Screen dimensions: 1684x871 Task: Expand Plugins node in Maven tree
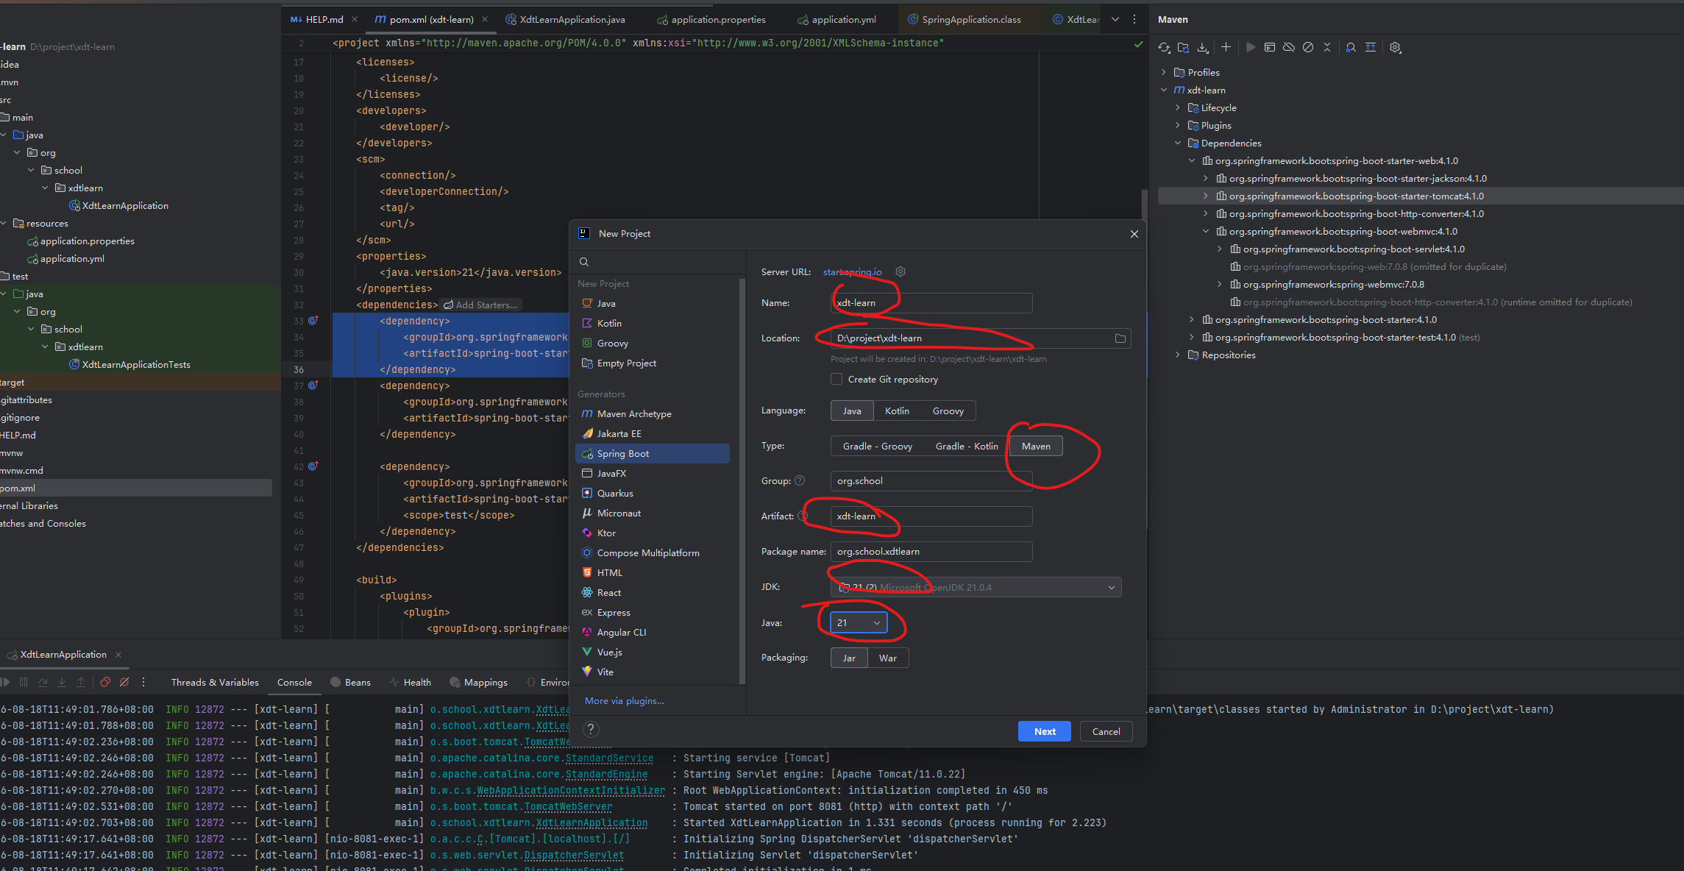click(1178, 125)
